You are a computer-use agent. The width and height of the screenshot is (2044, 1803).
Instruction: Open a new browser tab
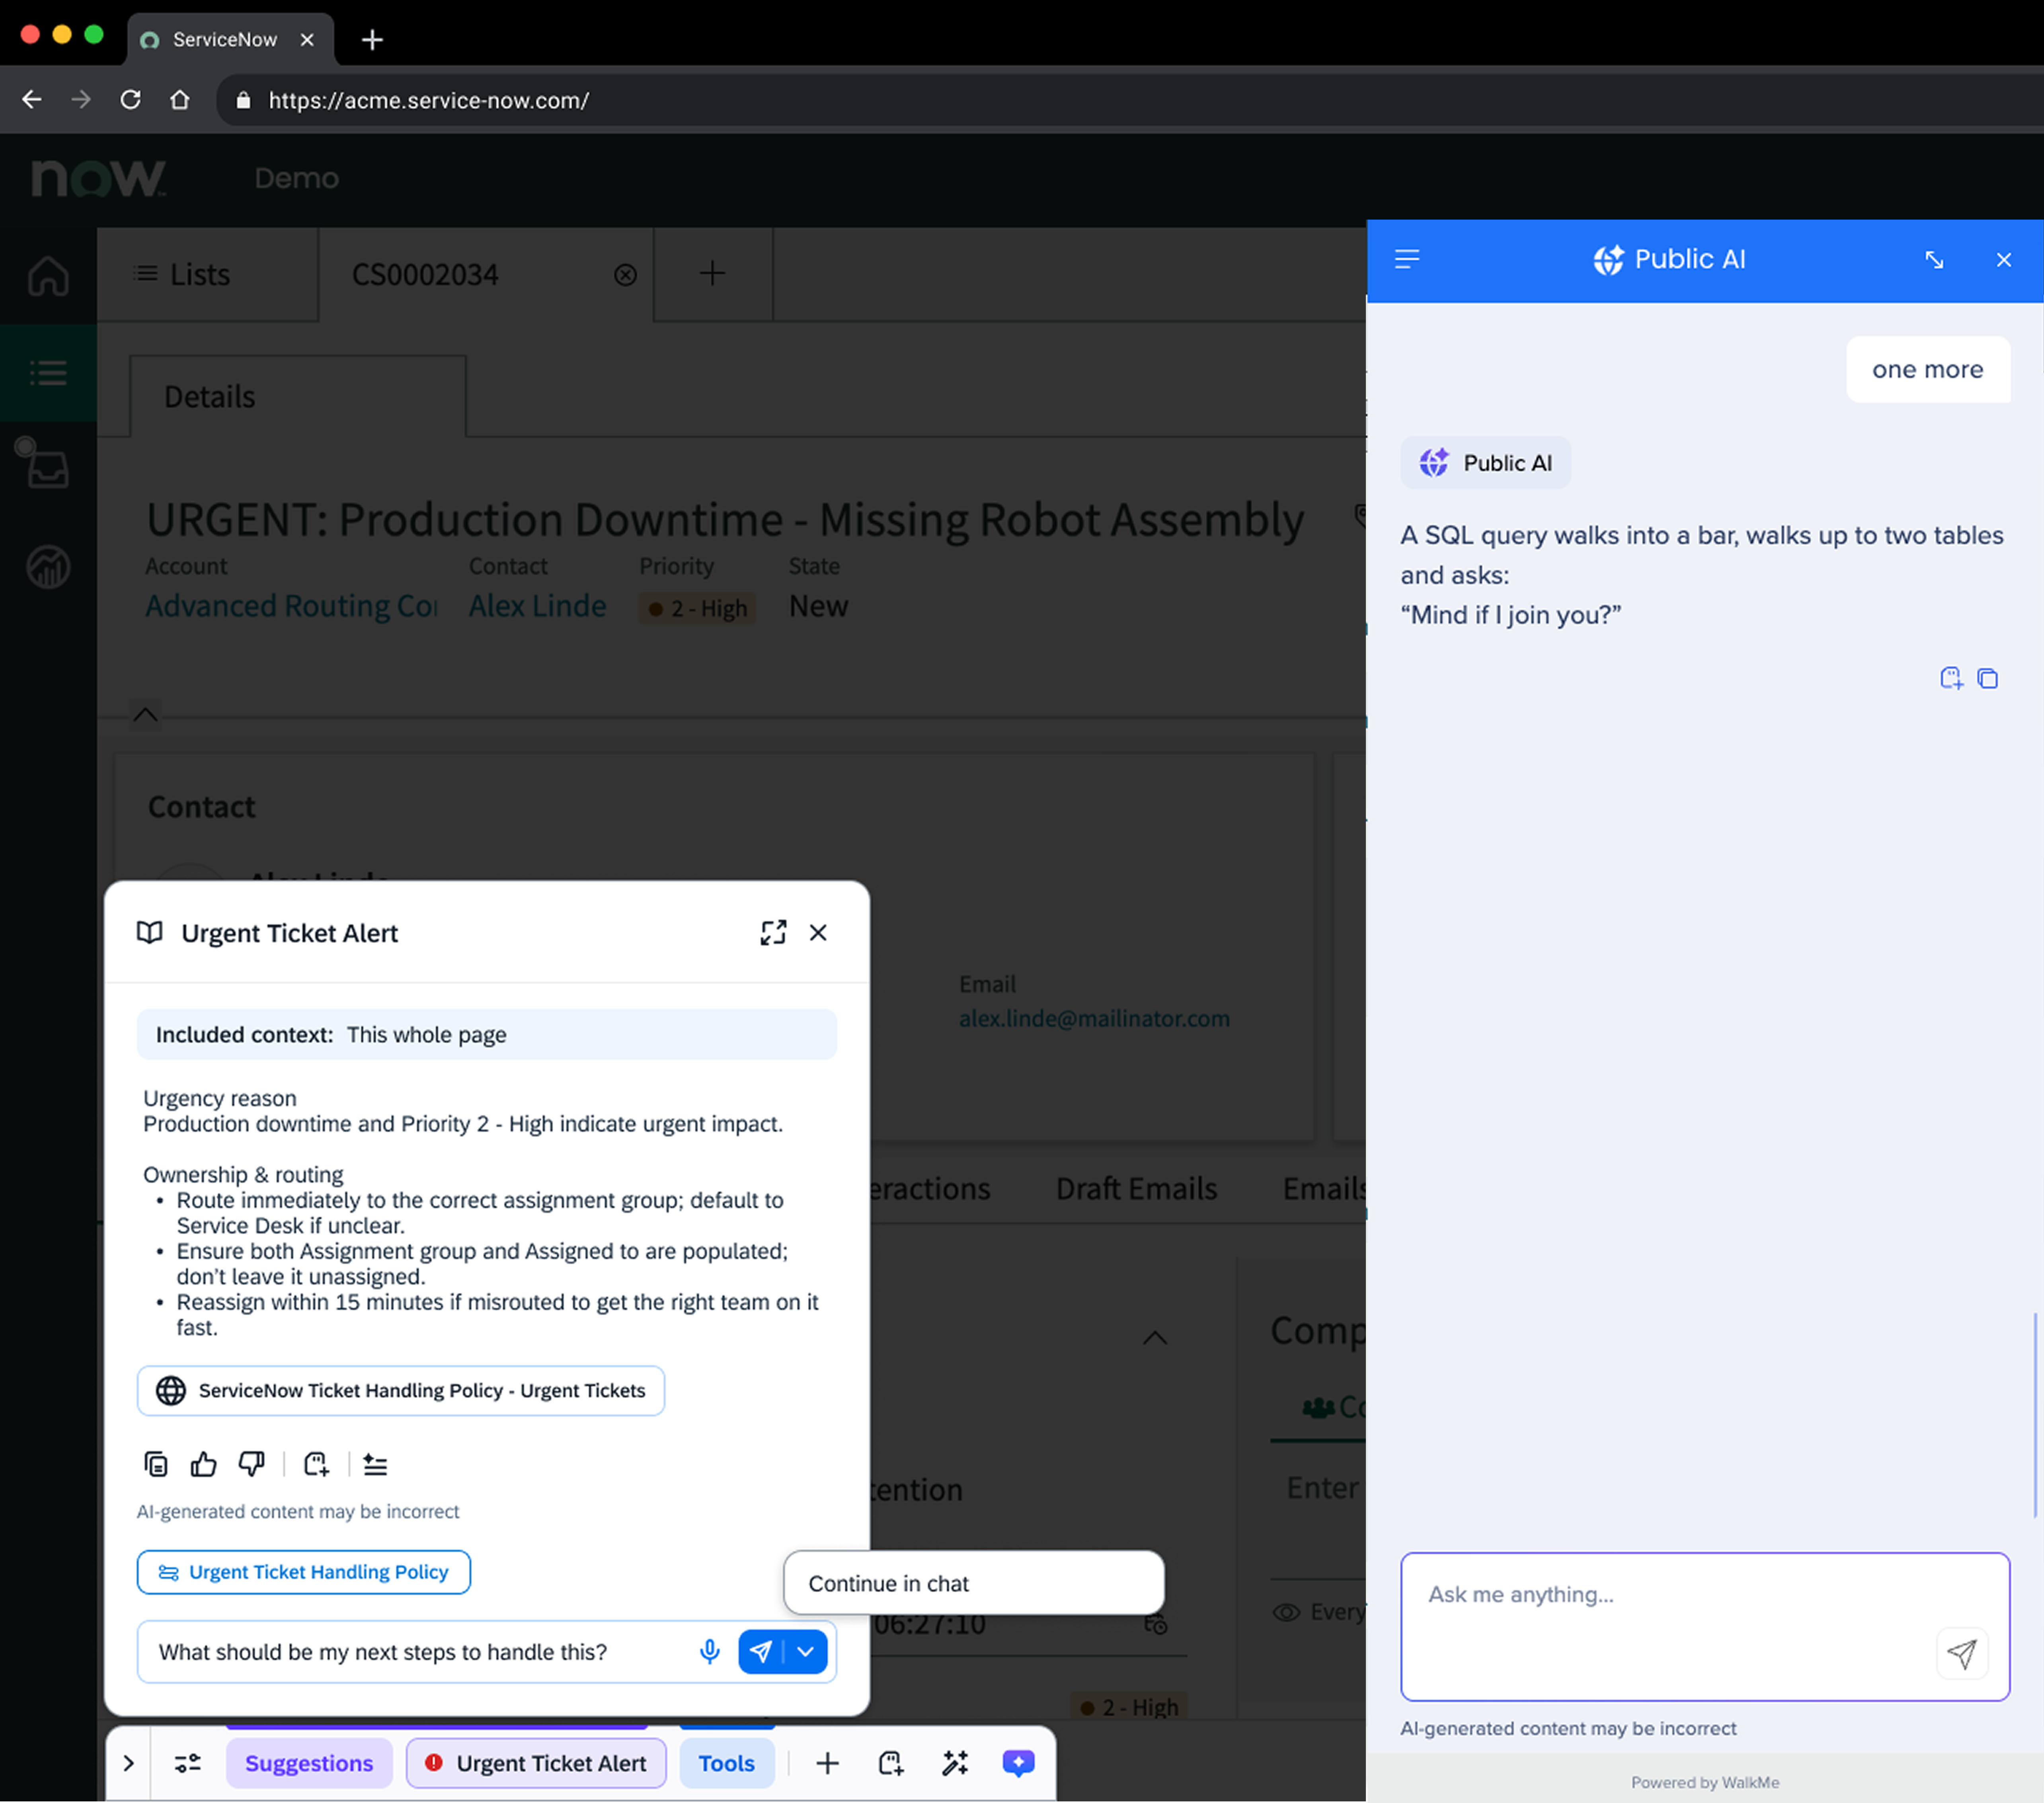click(372, 39)
